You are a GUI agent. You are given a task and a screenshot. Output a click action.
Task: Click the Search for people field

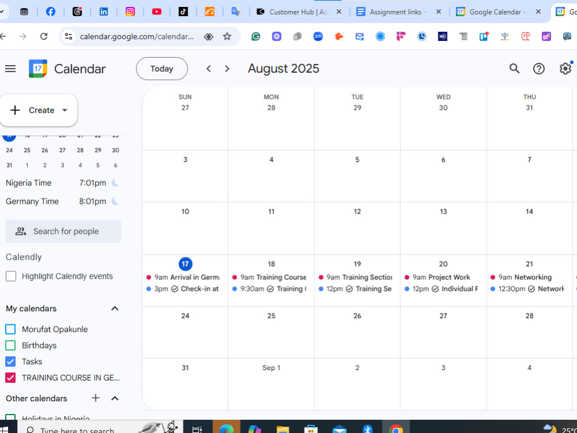(x=63, y=232)
